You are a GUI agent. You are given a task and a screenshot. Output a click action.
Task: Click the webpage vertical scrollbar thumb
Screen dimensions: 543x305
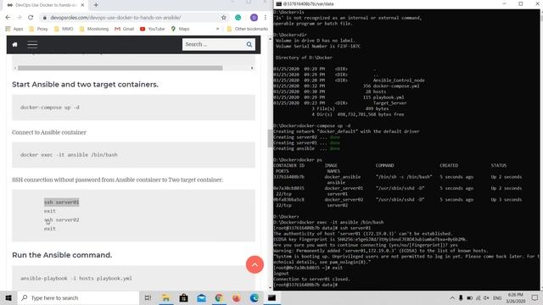(x=270, y=138)
